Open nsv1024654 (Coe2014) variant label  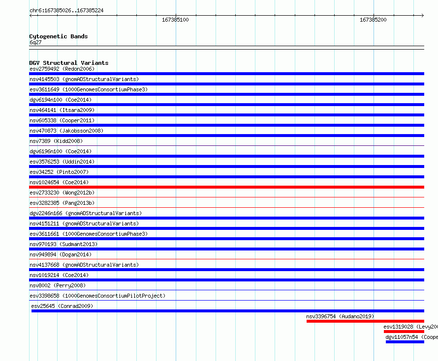pos(59,182)
